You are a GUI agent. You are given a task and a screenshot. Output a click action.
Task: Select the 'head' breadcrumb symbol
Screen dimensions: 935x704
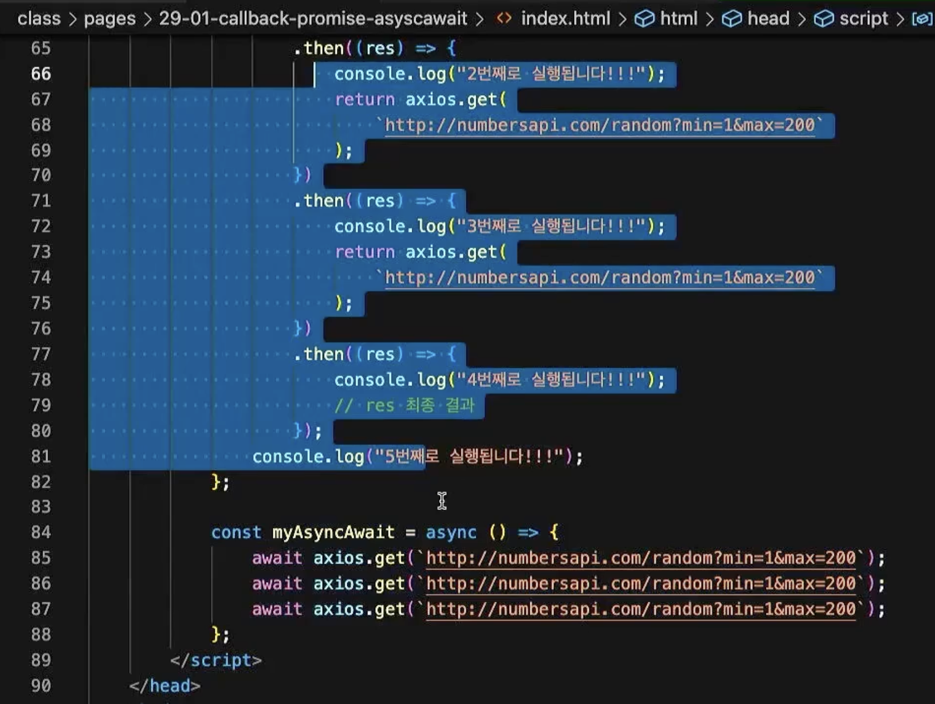coord(768,19)
